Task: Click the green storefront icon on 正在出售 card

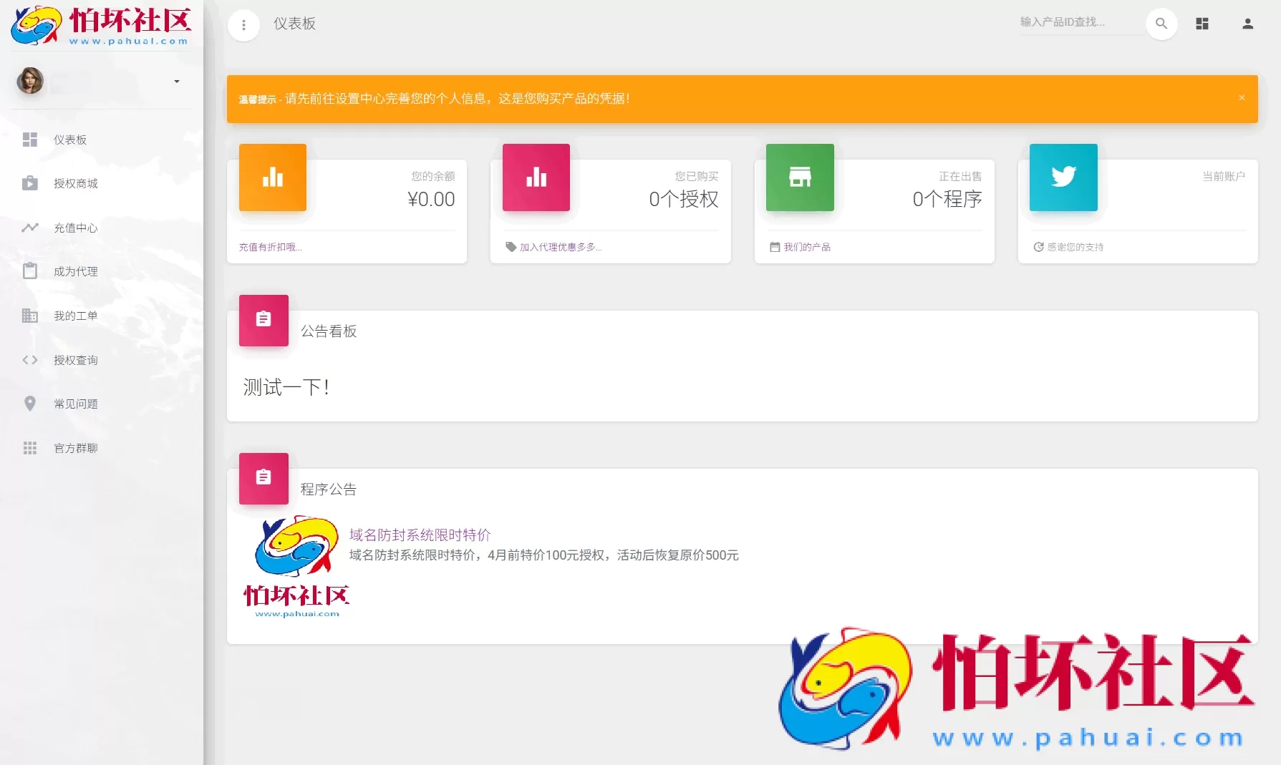Action: [800, 177]
